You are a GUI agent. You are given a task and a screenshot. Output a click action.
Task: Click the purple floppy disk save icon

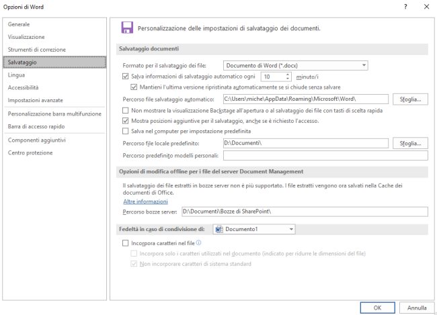pyautogui.click(x=127, y=28)
